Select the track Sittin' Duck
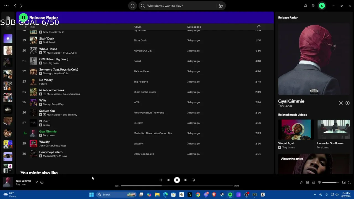This screenshot has height=199, width=354. (47, 39)
